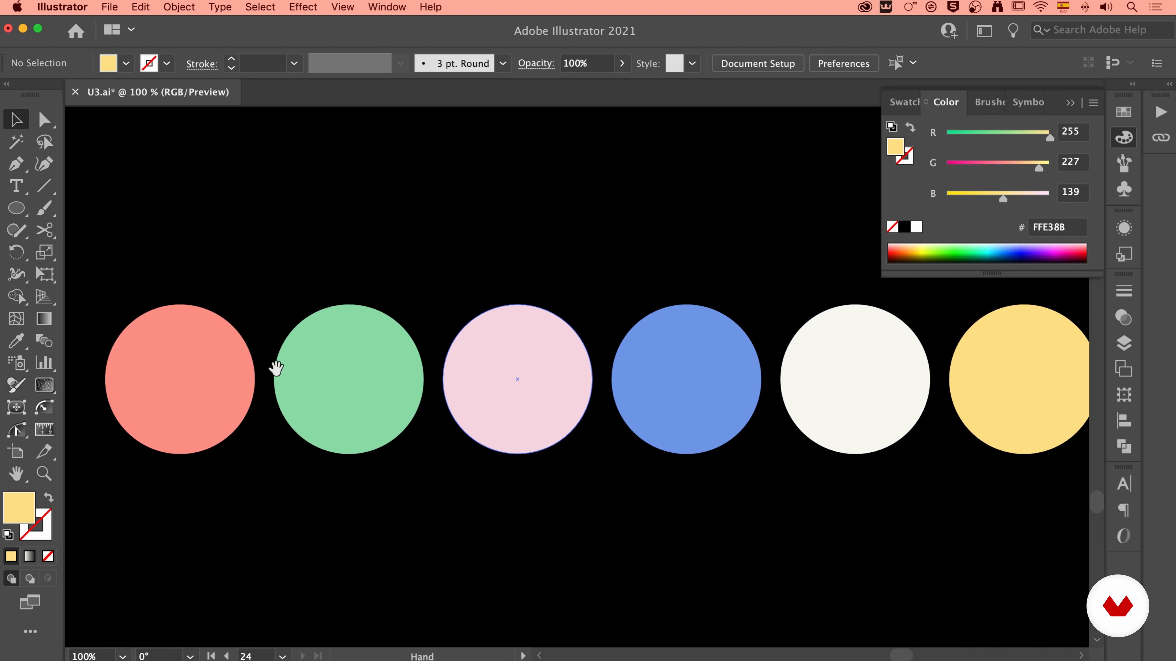Viewport: 1176px width, 661px height.
Task: Open the Color panel palette icon
Action: [1124, 137]
